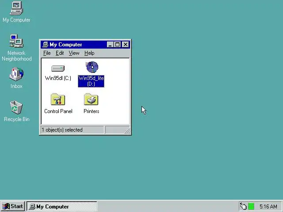Select the Printers folder icon
The width and height of the screenshot is (283, 212).
pyautogui.click(x=91, y=99)
